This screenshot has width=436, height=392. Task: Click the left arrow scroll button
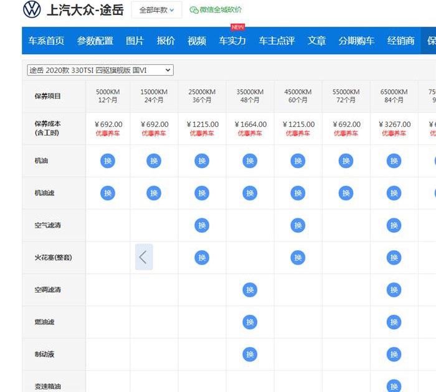[144, 257]
